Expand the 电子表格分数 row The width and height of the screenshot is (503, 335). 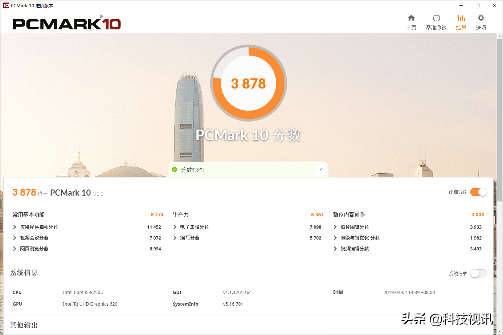coord(175,227)
